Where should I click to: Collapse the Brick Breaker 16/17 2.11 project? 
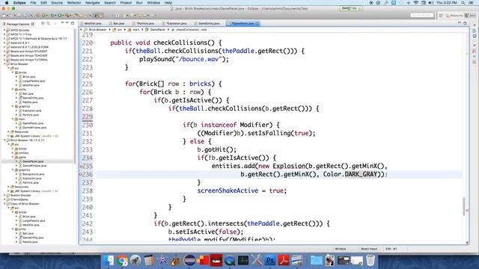pyautogui.click(x=4, y=140)
